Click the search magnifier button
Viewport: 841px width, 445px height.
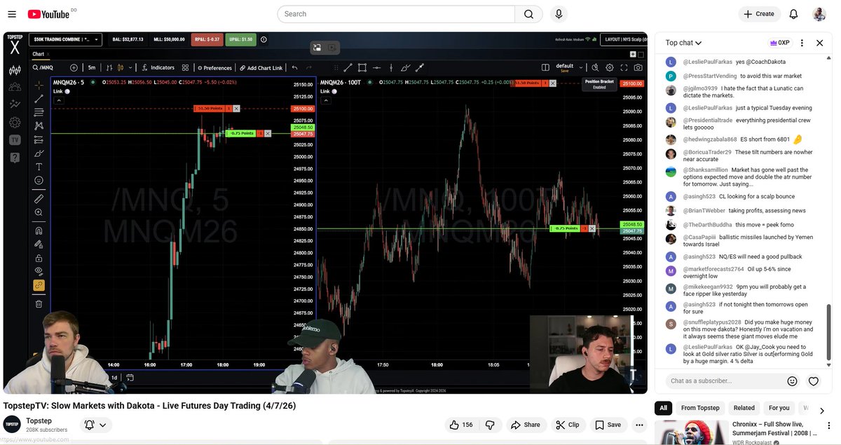tap(528, 14)
